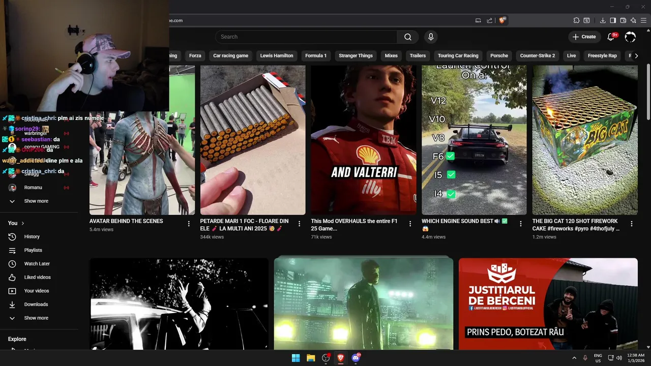Image resolution: width=651 pixels, height=366 pixels.
Task: Open options menu for Petarde Mari short
Action: tap(299, 224)
